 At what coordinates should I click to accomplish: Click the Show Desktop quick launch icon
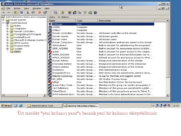(x=16, y=106)
